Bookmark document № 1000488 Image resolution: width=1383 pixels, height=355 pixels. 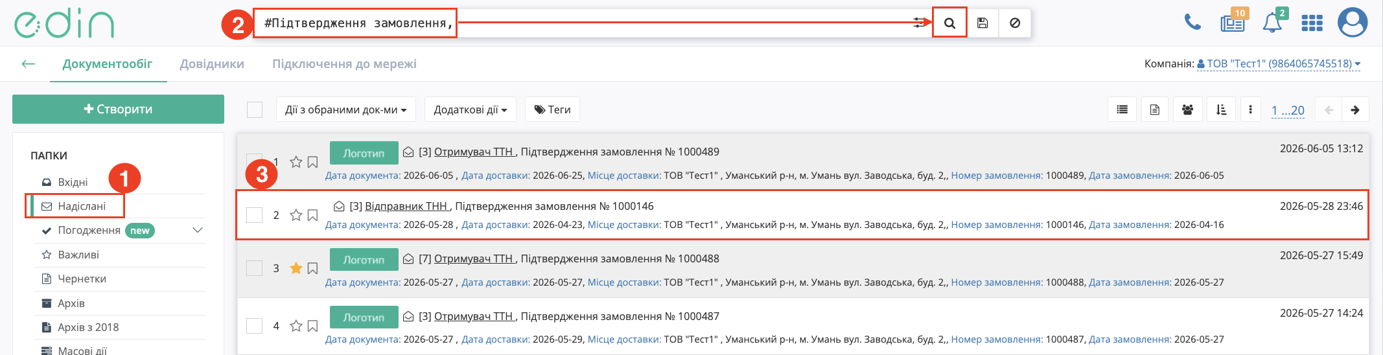coord(312,268)
